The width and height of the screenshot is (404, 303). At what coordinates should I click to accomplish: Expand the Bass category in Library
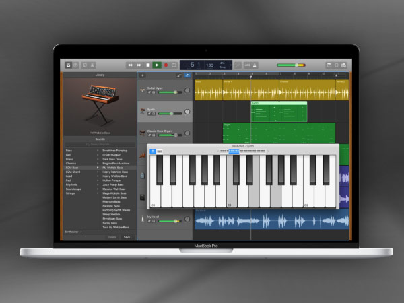click(98, 150)
